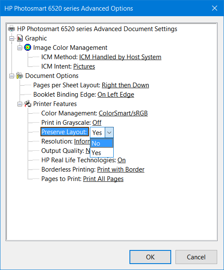Click the Graphic chart icon
Image resolution: width=224 pixels, height=270 pixels.
tap(20, 38)
